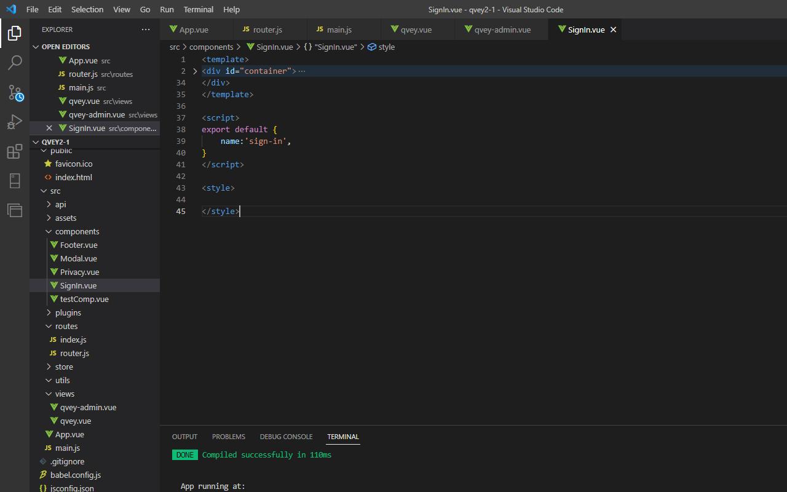Viewport: 787px width, 492px height.
Task: Open the File menu
Action: 32,9
